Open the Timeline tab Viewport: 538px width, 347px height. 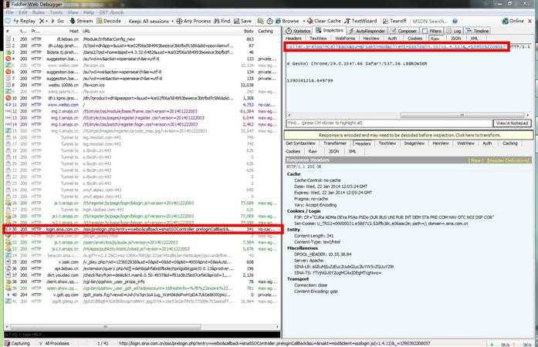click(477, 31)
